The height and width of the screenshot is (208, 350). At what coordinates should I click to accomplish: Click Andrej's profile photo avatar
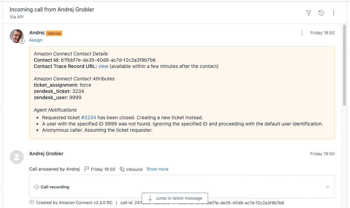point(17,36)
